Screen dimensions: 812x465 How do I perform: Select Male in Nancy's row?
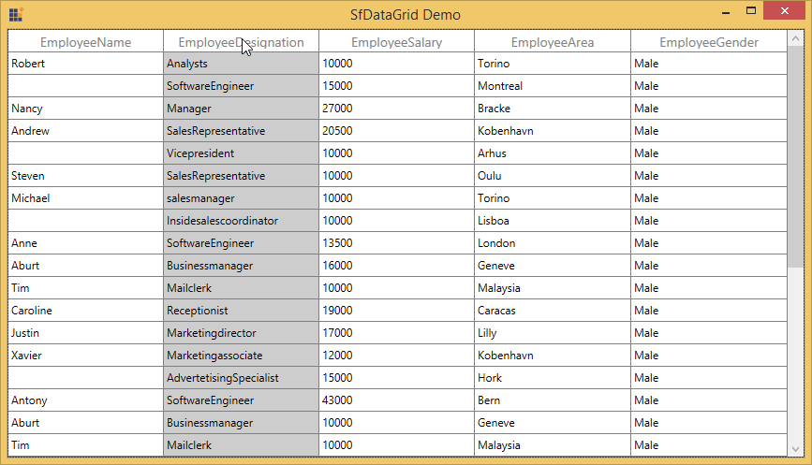tap(708, 109)
